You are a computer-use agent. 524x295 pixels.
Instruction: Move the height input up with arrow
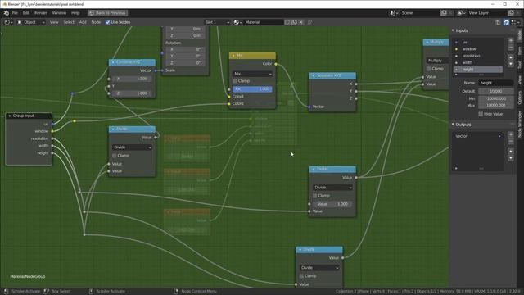(x=511, y=57)
